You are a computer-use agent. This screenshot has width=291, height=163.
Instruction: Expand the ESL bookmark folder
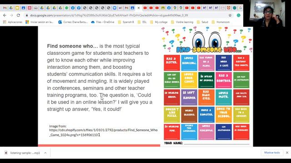pos(142,22)
